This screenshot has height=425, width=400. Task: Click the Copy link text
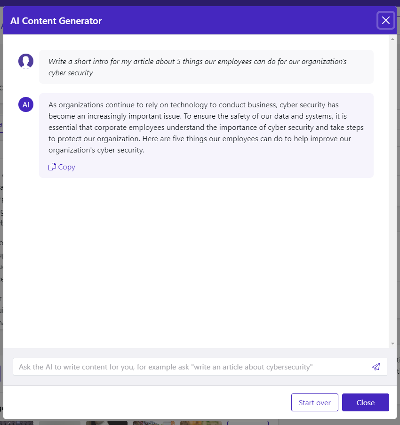tap(67, 167)
